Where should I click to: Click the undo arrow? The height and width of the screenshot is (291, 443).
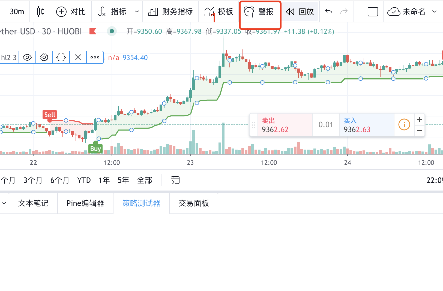coord(329,11)
